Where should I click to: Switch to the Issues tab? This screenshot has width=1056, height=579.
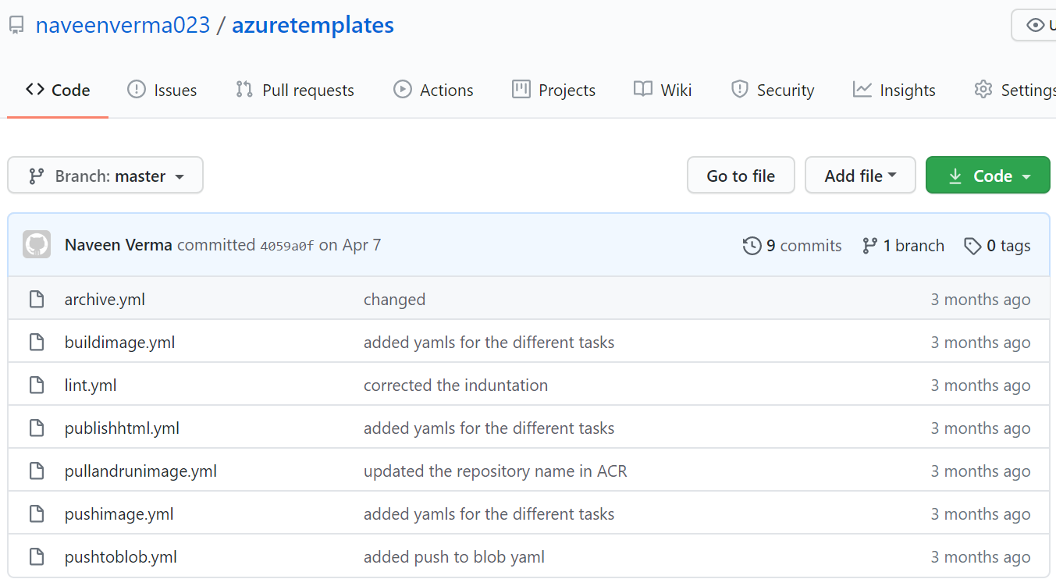pyautogui.click(x=162, y=91)
